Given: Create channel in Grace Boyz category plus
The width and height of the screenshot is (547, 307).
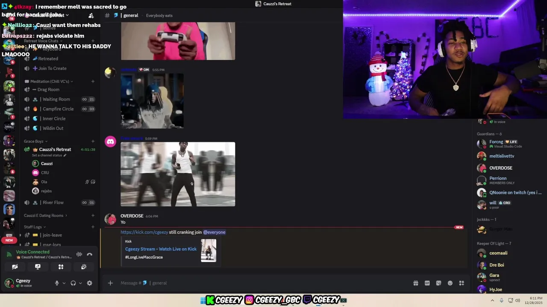Looking at the screenshot, I should click(93, 142).
